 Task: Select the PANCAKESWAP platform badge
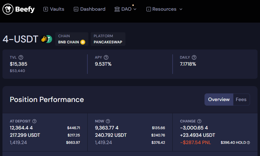coord(108,39)
